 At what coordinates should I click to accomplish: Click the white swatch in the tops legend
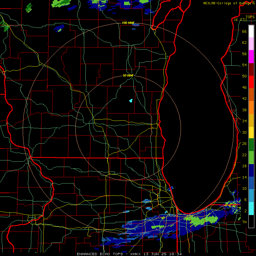point(251,31)
